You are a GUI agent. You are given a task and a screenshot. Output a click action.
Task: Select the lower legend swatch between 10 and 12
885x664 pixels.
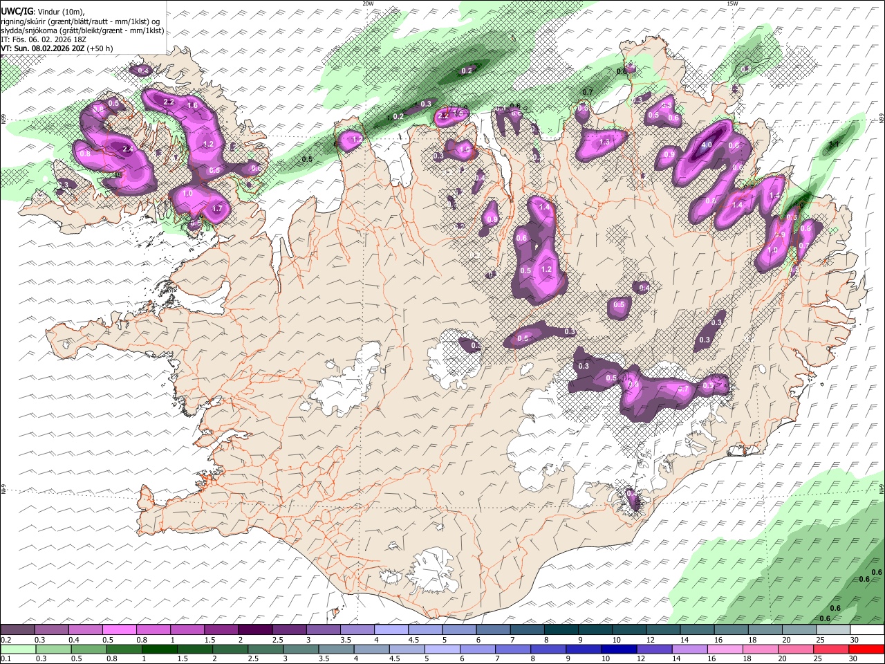[x=618, y=649]
